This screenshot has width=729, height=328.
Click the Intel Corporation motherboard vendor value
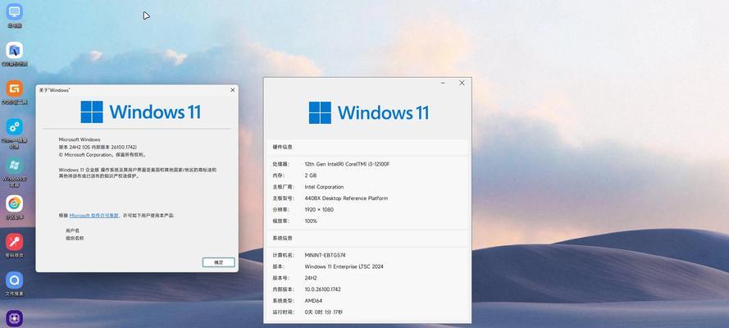[324, 187]
